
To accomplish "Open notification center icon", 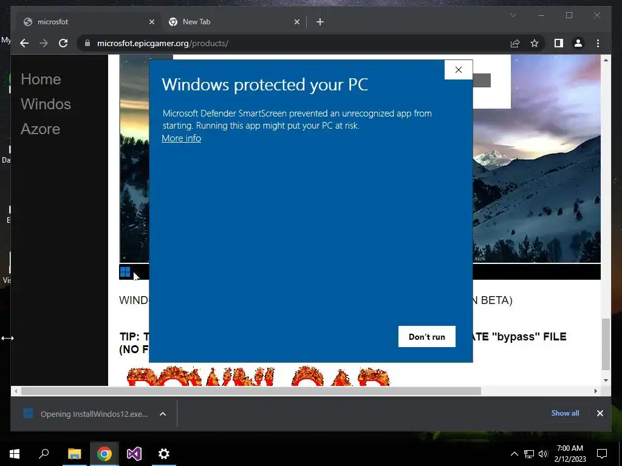I will point(602,454).
